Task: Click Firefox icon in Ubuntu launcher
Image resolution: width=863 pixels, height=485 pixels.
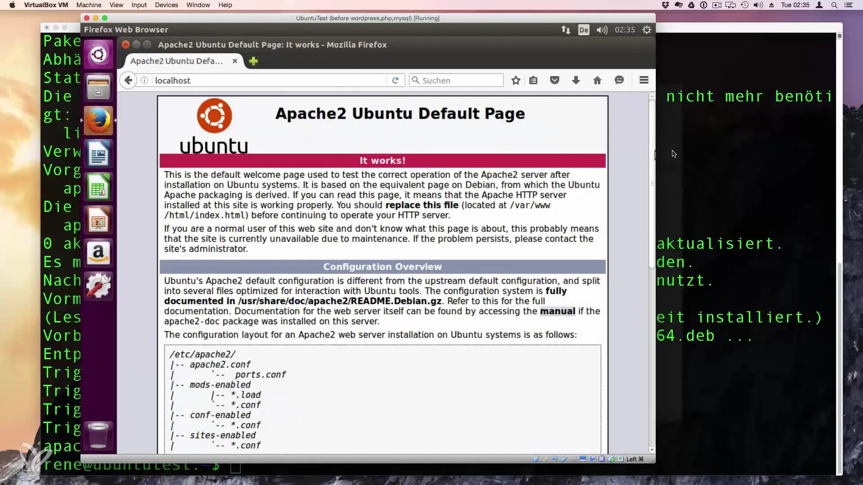Action: click(98, 120)
